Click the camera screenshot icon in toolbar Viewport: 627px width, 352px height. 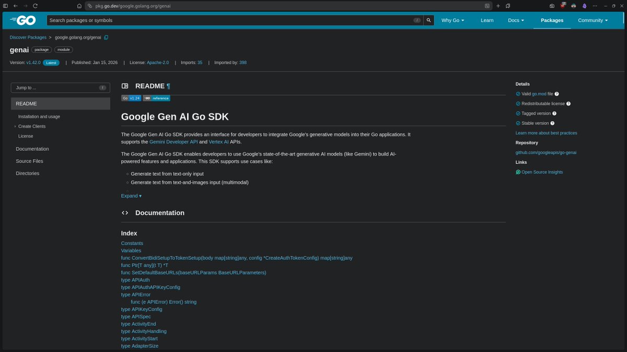pos(552,6)
